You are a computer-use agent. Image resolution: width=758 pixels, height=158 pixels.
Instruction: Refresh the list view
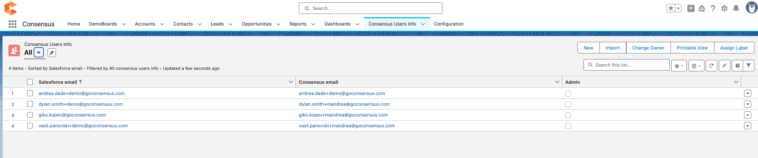click(x=711, y=65)
